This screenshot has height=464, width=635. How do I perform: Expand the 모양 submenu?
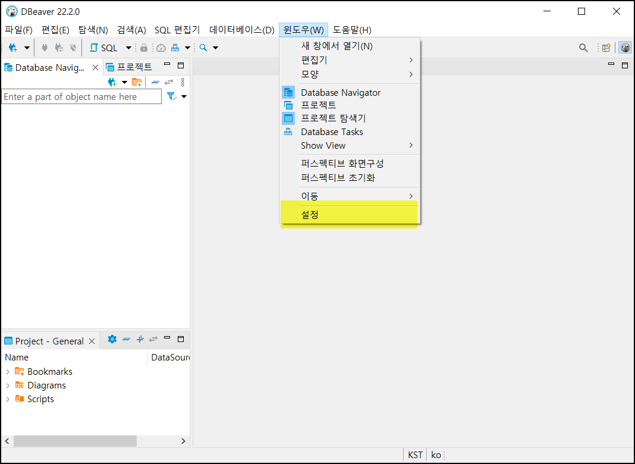350,74
